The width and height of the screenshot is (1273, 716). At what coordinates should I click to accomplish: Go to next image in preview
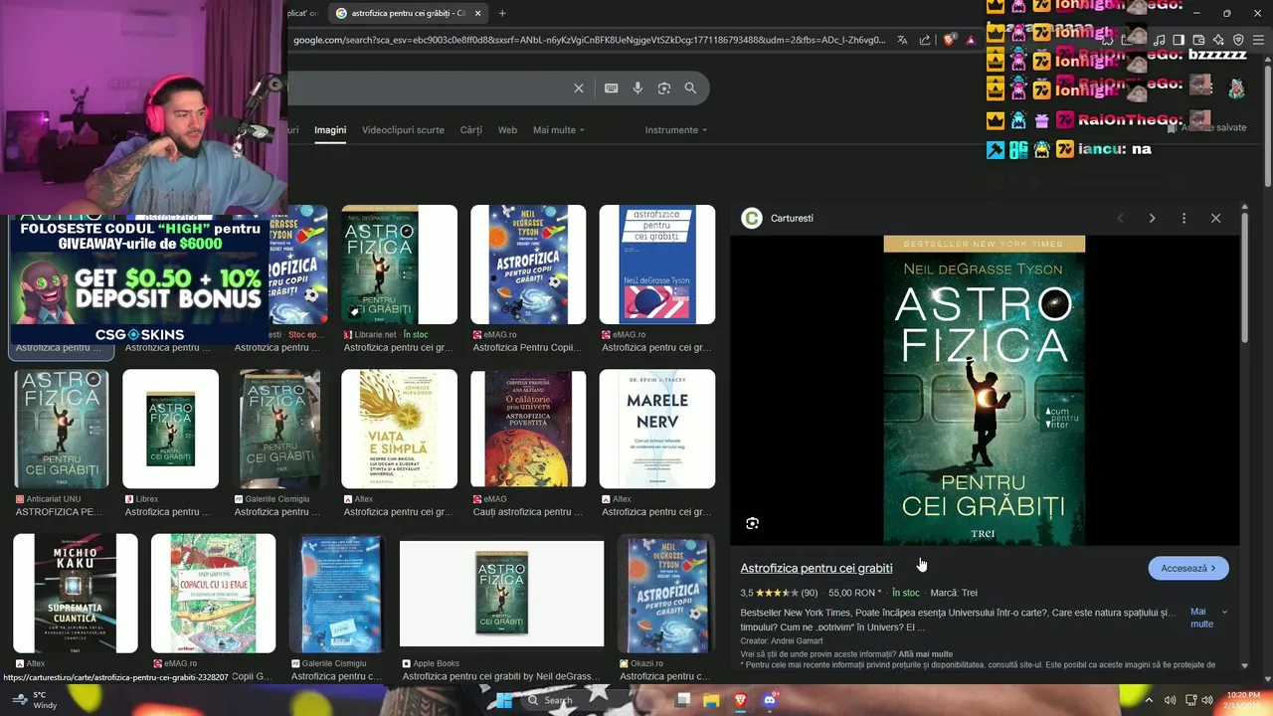pyautogui.click(x=1152, y=218)
